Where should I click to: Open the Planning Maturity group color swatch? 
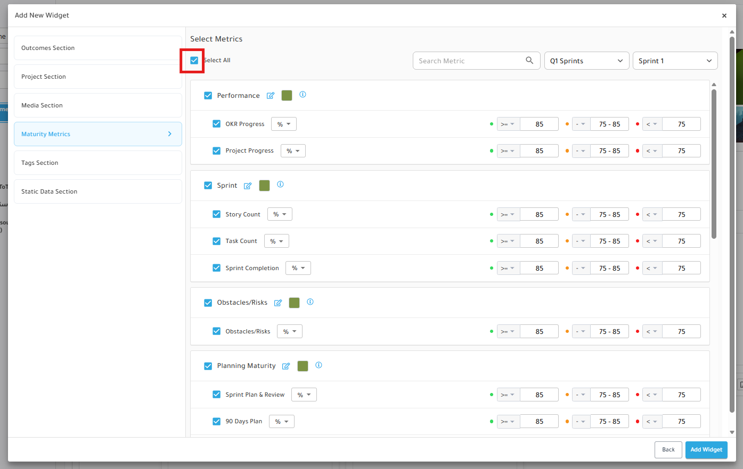303,366
